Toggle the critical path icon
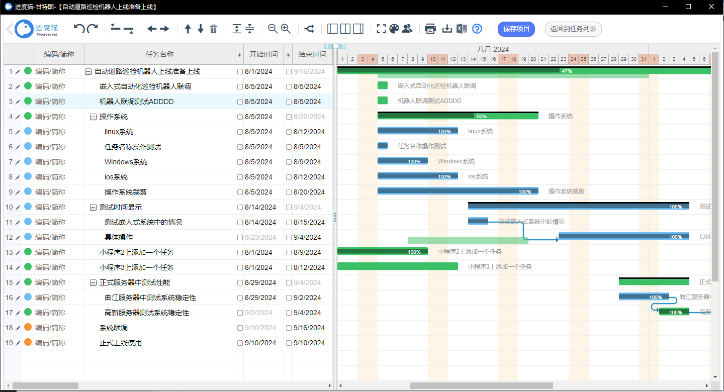The image size is (724, 392). (x=309, y=29)
